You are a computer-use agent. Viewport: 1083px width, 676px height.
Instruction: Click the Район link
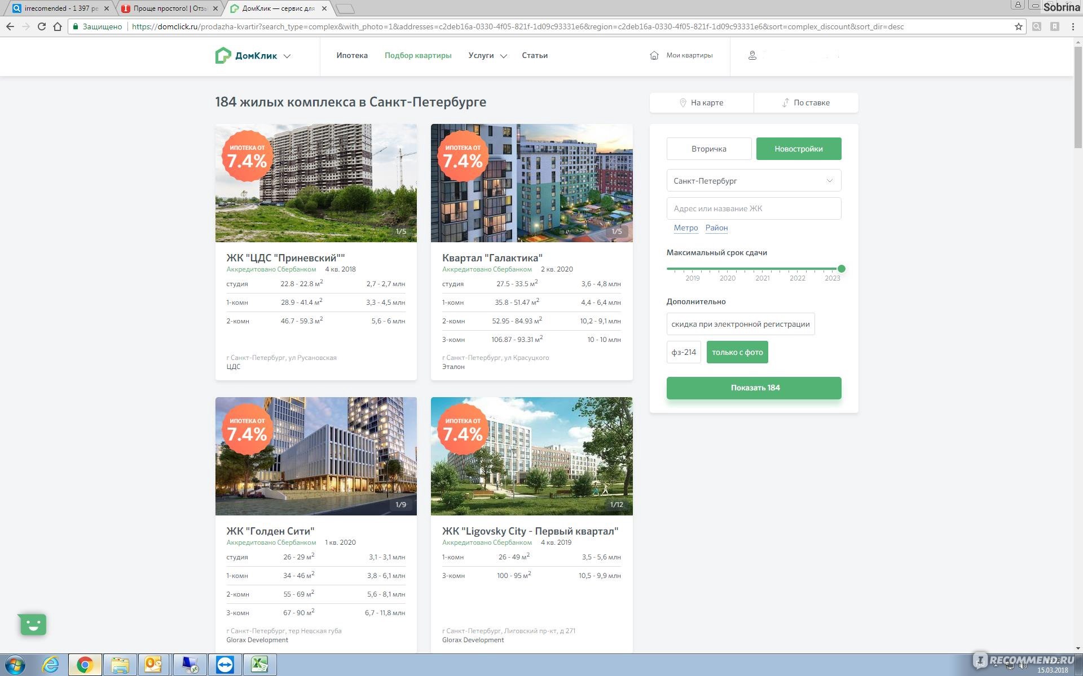pyautogui.click(x=716, y=228)
